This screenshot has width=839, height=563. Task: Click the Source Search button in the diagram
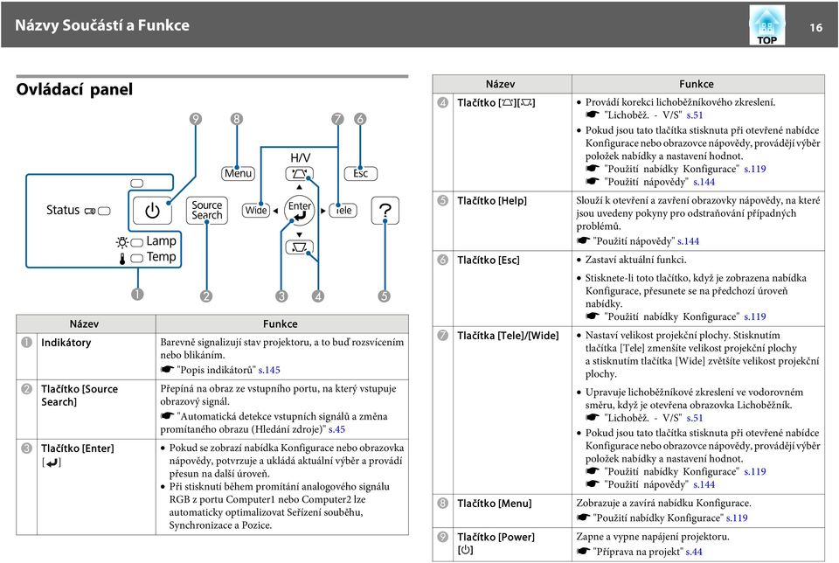click(x=206, y=211)
